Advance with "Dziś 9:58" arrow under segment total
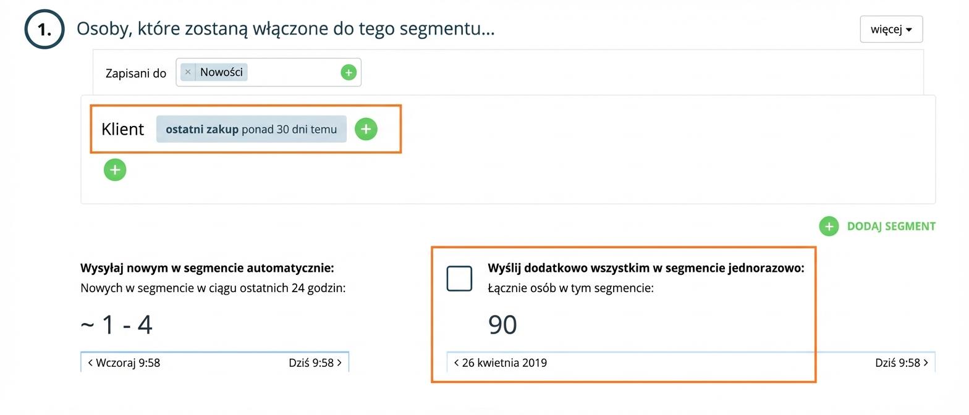The width and height of the screenshot is (969, 415). pos(925,363)
